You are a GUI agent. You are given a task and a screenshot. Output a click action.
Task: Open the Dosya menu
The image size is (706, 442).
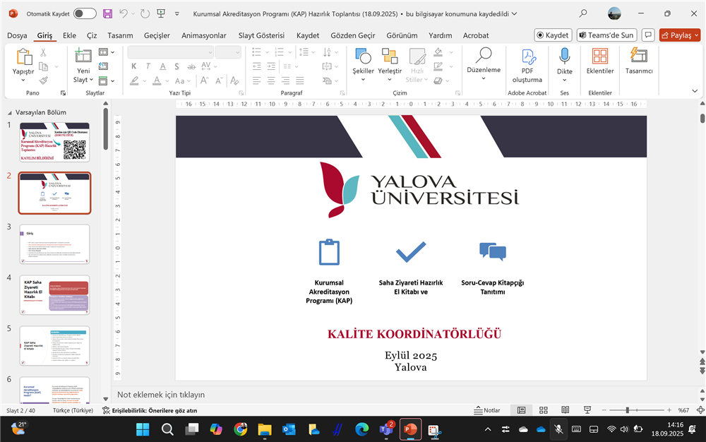pos(17,35)
